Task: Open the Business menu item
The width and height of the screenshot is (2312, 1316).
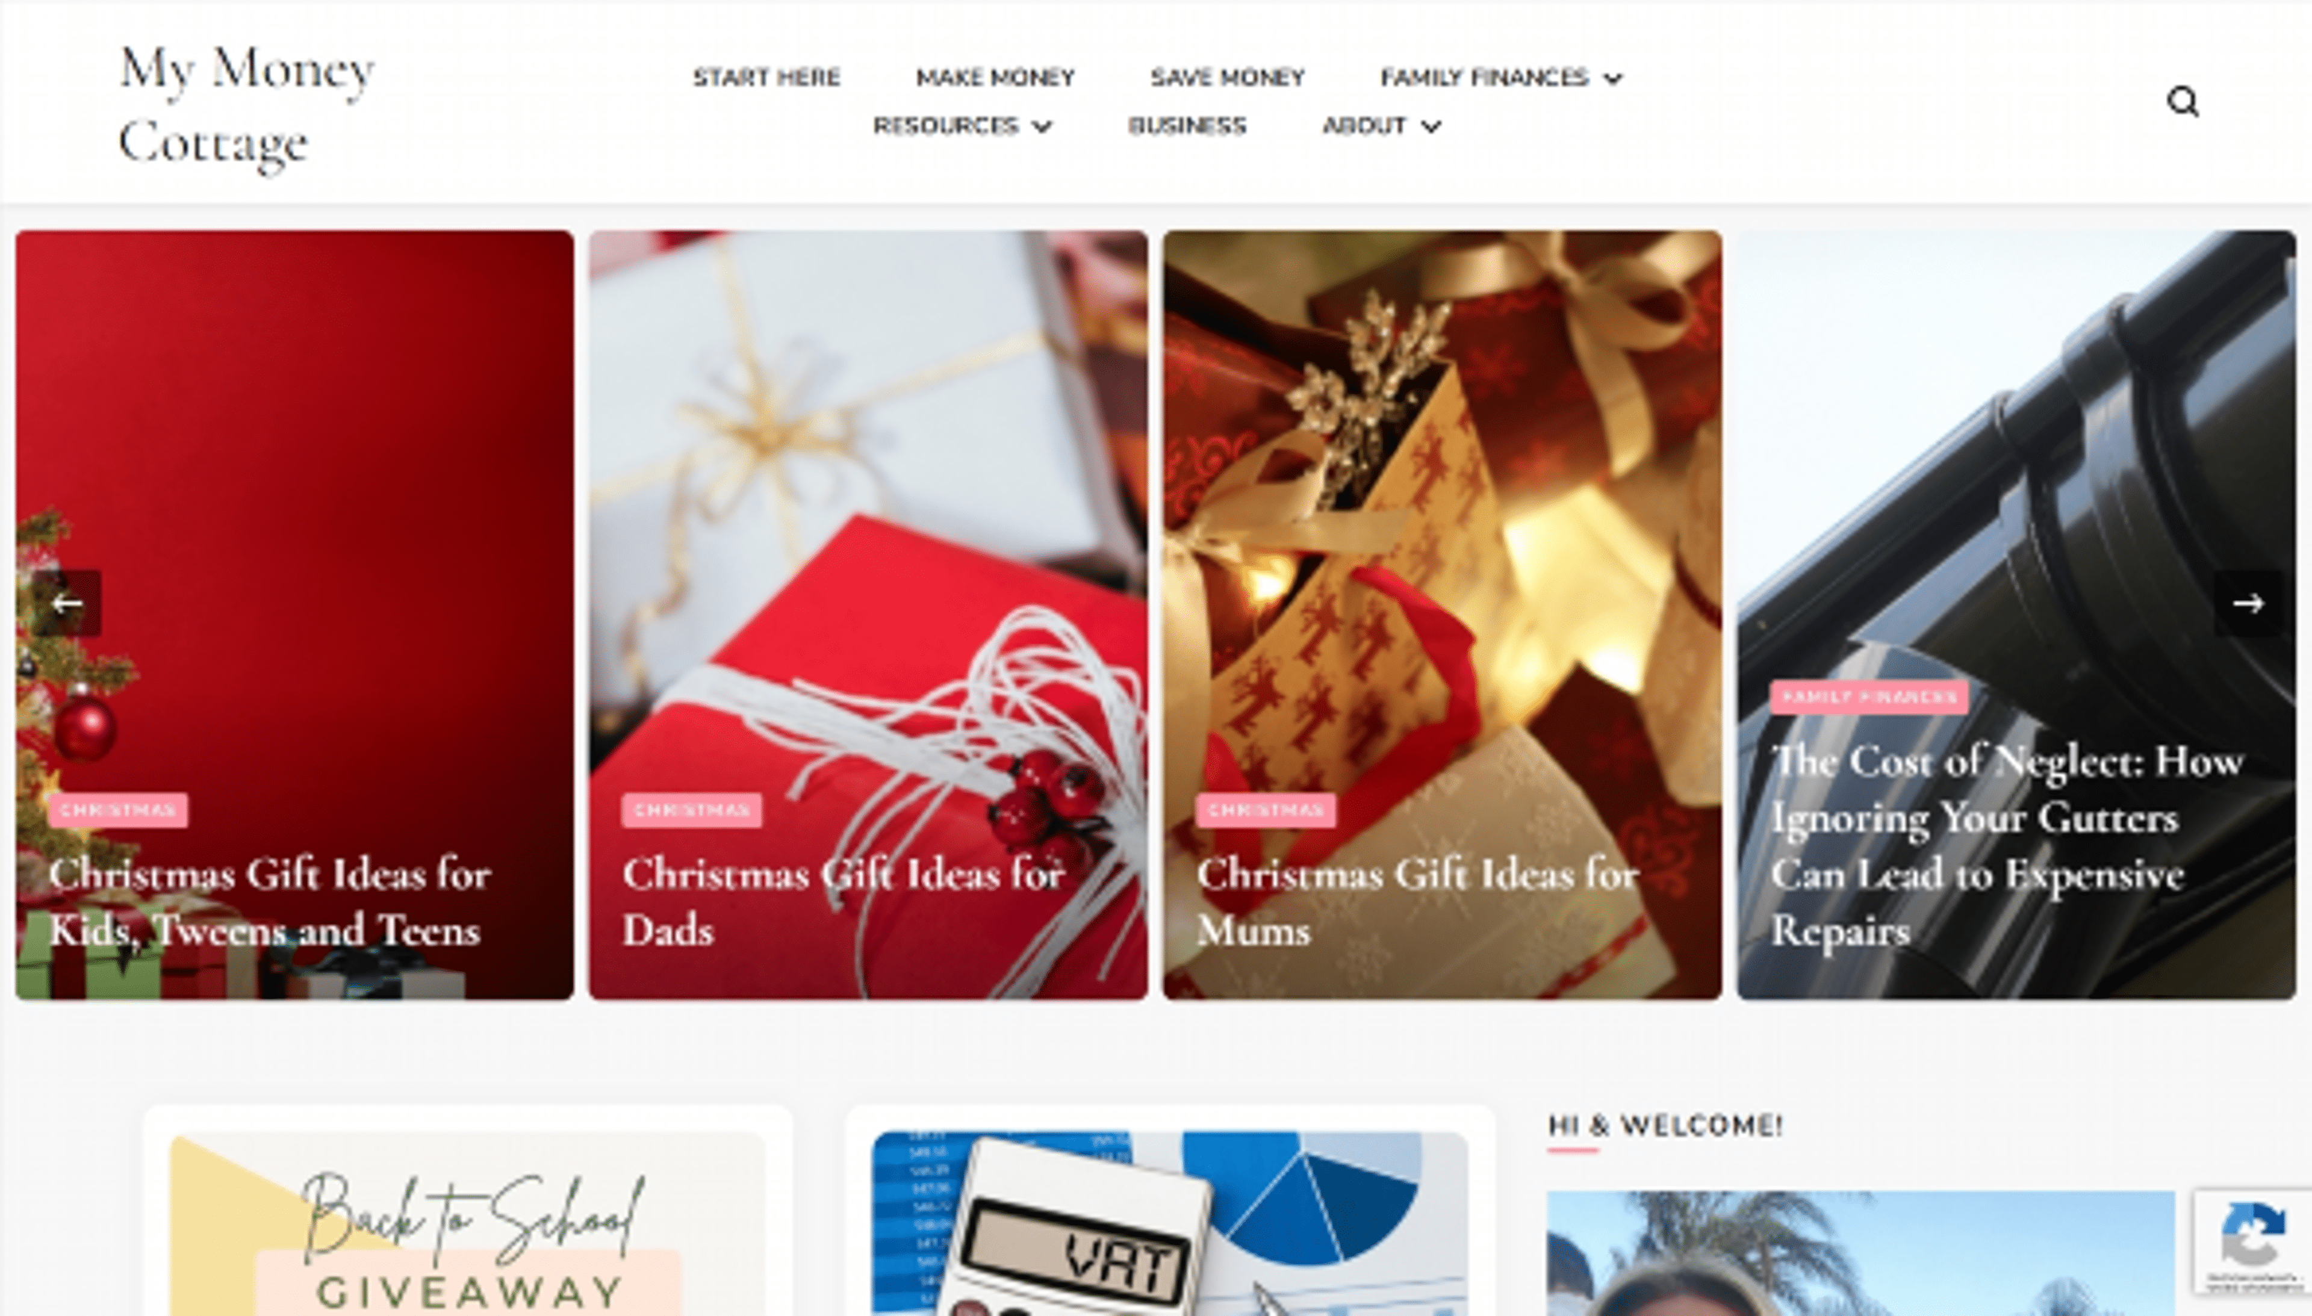Action: coord(1187,126)
